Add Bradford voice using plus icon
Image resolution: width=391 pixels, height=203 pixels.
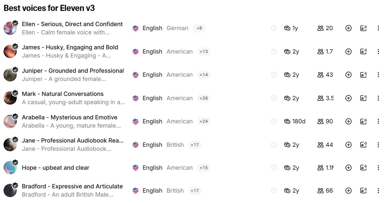tap(348, 191)
